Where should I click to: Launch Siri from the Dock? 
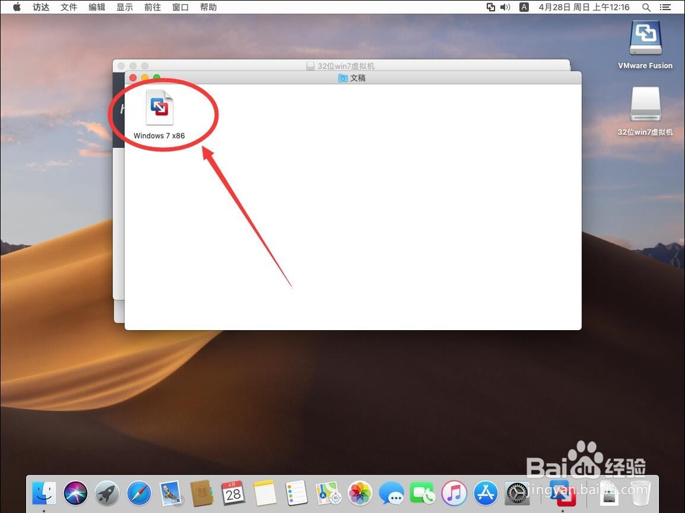pos(75,493)
